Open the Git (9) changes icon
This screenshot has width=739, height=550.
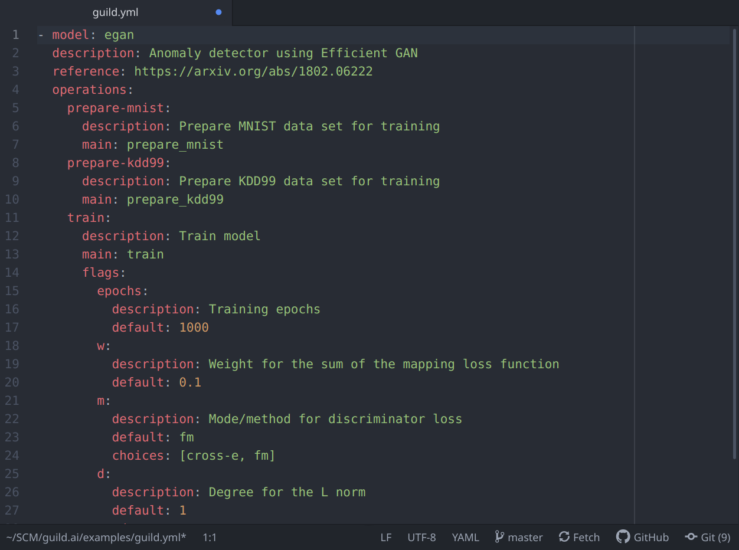pyautogui.click(x=691, y=537)
